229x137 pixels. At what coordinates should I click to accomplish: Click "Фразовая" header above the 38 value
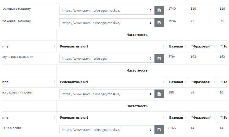(201, 82)
